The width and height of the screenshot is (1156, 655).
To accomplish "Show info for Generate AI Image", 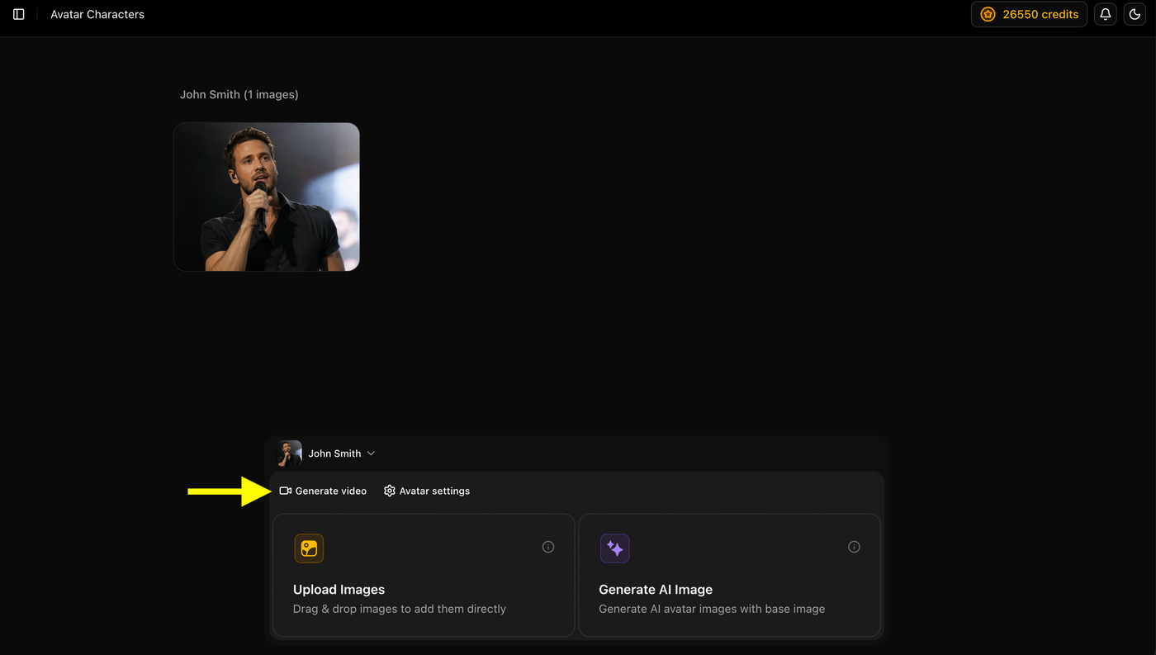I will pyautogui.click(x=854, y=547).
